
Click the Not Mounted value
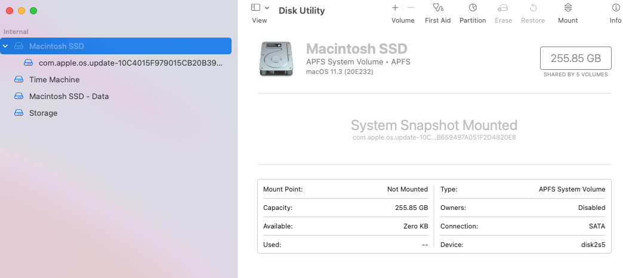point(408,190)
